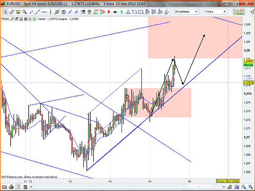Click the Precio panel duplicate windows icon
The width and height of the screenshot is (255, 191).
pyautogui.click(x=17, y=19)
